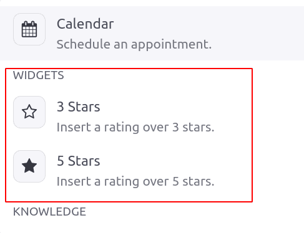
Task: Click the rounded tile around the calendar icon
Action: pos(29,29)
